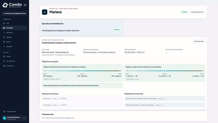This screenshot has width=218, height=123.
Task: Open Agenda menu item
Action: pos(14,37)
